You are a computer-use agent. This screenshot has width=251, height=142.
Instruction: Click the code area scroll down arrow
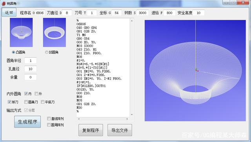coord(132,115)
